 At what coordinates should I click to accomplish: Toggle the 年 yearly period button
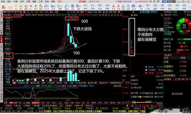coord(24,12)
